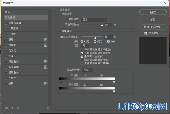Check 图层蒙版隐藏效果(S) option

[82, 60]
